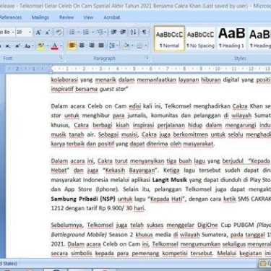Toggle the Show/Hide paragraph marks button
The image size is (271, 271).
pos(145,32)
